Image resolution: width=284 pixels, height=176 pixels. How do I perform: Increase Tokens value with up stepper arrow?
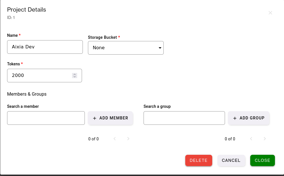[75, 74]
